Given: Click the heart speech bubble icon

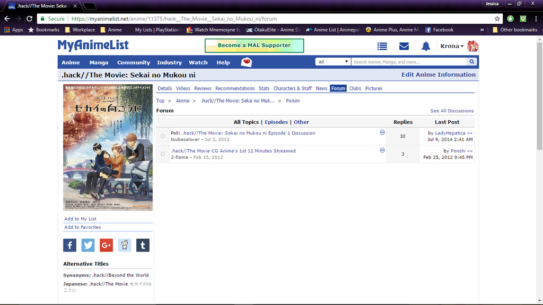Looking at the screenshot, I should point(246,62).
